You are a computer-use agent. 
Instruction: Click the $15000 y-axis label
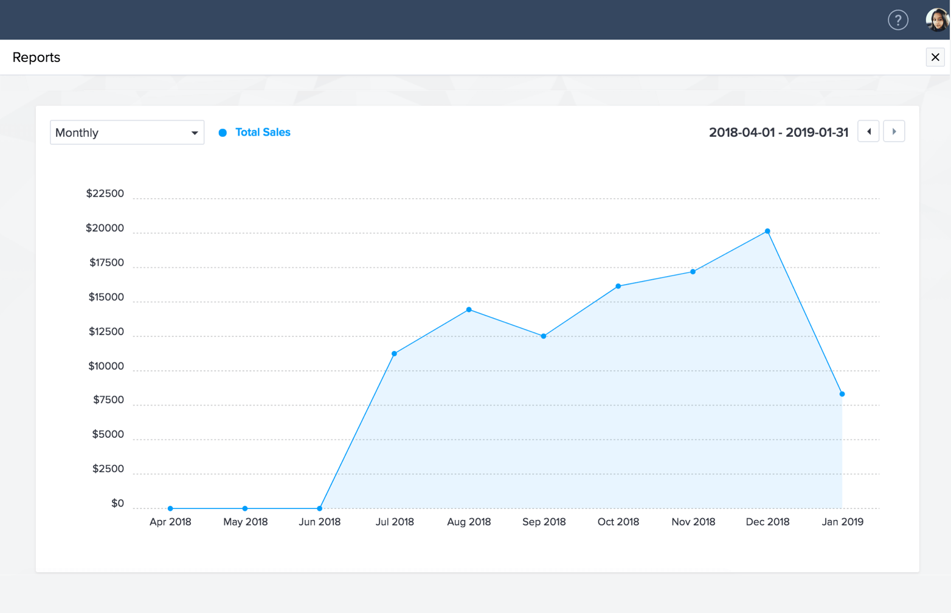(x=106, y=297)
